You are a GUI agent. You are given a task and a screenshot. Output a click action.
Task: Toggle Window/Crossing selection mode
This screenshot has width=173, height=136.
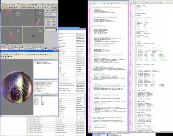pos(28,4)
